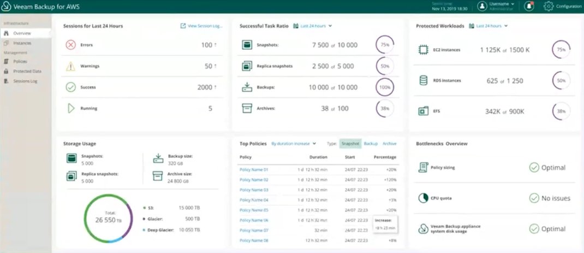This screenshot has height=253, width=584.
Task: Click the Running play icon
Action: 71,109
